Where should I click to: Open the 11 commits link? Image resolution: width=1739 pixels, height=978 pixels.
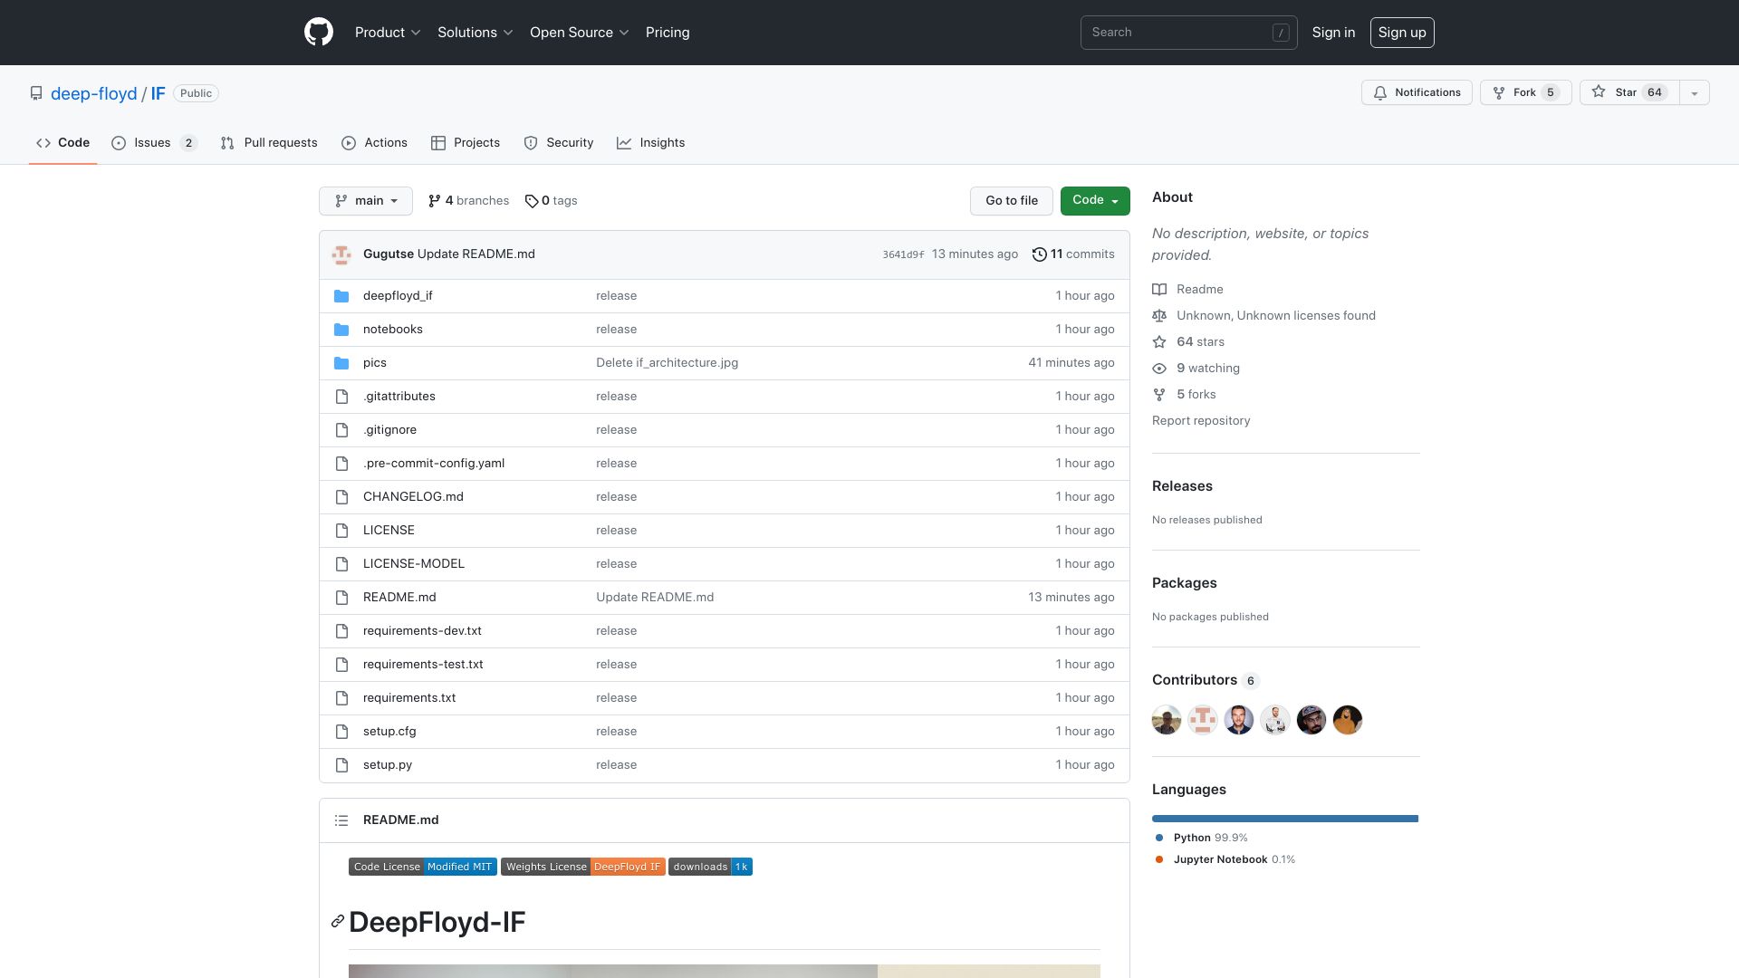click(x=1074, y=254)
